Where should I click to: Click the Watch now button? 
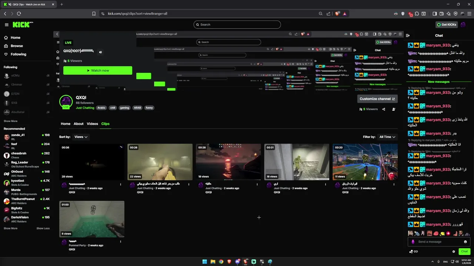point(98,71)
